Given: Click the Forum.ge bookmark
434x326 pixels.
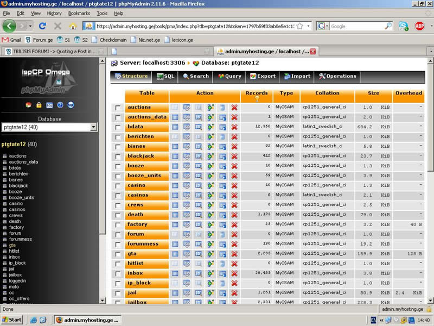Looking at the screenshot, I should pyautogui.click(x=39, y=40).
